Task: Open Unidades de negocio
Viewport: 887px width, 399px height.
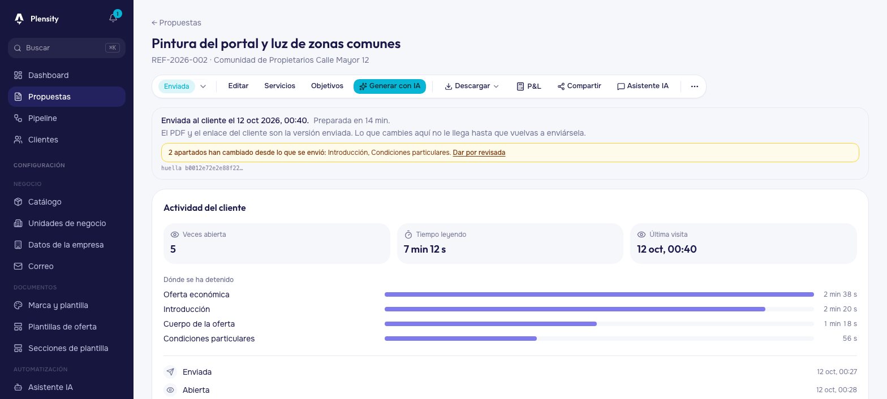Action: tap(67, 223)
